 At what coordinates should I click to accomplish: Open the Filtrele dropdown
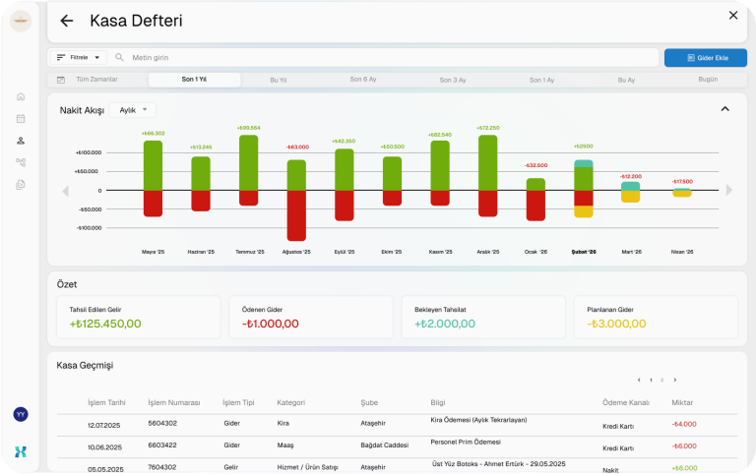click(x=78, y=57)
